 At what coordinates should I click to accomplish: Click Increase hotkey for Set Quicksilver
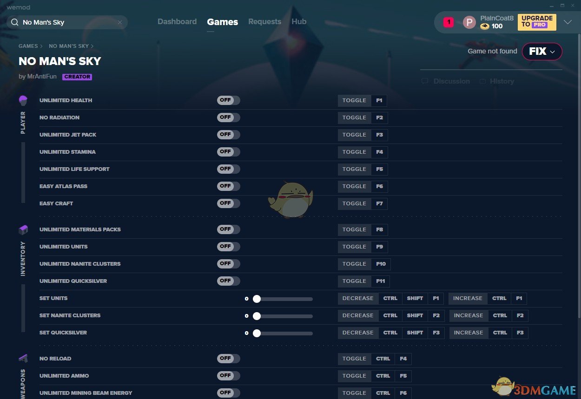pyautogui.click(x=469, y=333)
